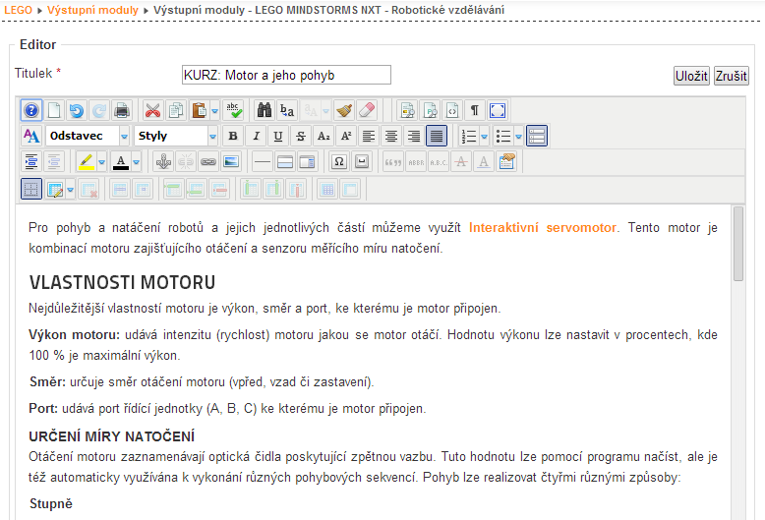Copy the selected content
The height and width of the screenshot is (520, 765).
click(x=176, y=110)
